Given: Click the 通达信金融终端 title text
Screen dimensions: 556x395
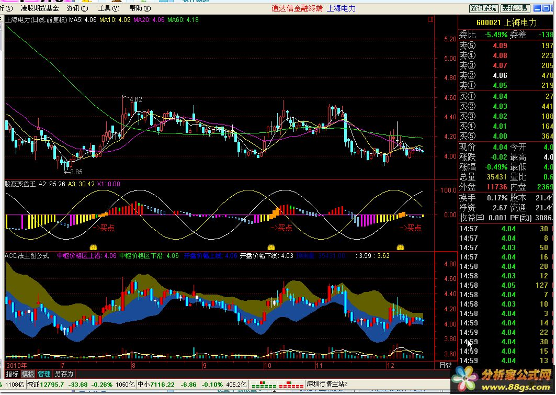Looking at the screenshot, I should point(297,8).
